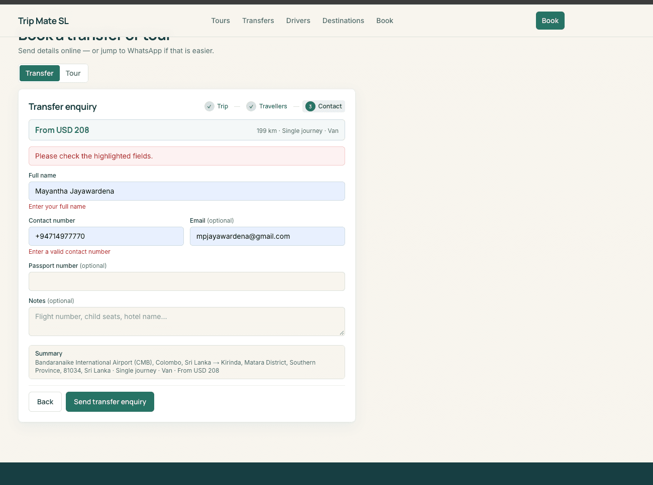This screenshot has width=653, height=485.
Task: Focus the Full name input field
Action: (x=187, y=191)
